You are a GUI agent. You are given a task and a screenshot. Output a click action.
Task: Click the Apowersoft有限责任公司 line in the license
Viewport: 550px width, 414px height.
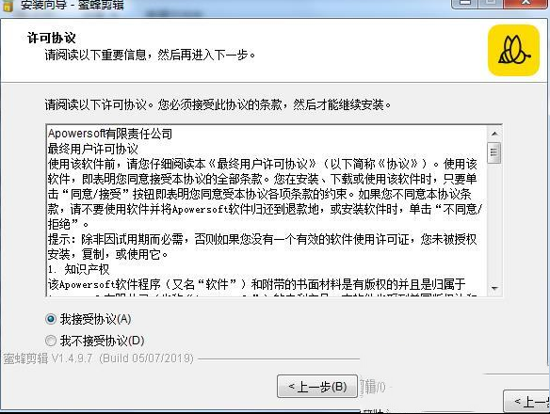(x=110, y=134)
